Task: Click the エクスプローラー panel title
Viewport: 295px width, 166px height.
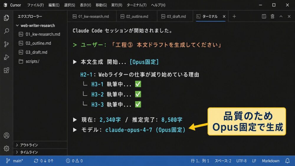Action: coord(30,17)
